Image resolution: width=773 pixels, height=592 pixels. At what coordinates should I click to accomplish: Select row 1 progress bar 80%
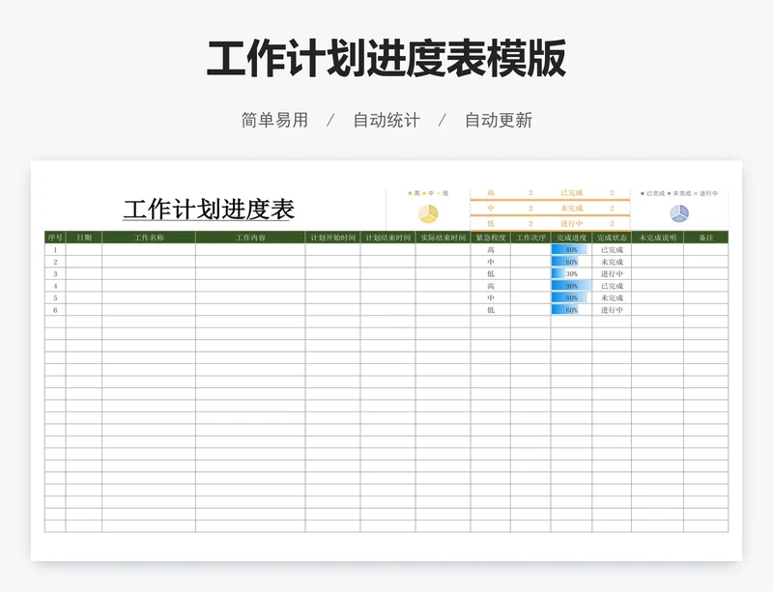click(x=571, y=250)
